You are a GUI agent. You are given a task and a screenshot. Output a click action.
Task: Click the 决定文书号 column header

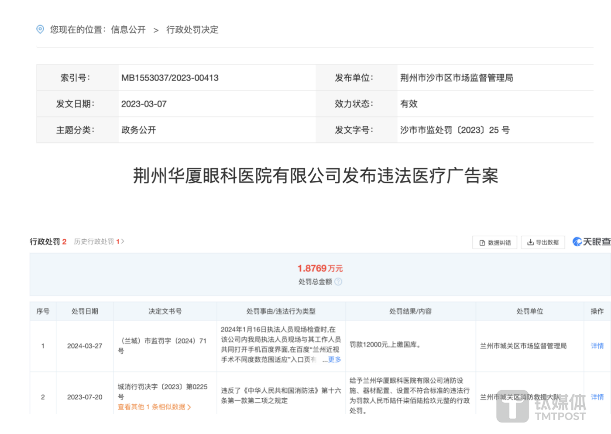pos(165,311)
